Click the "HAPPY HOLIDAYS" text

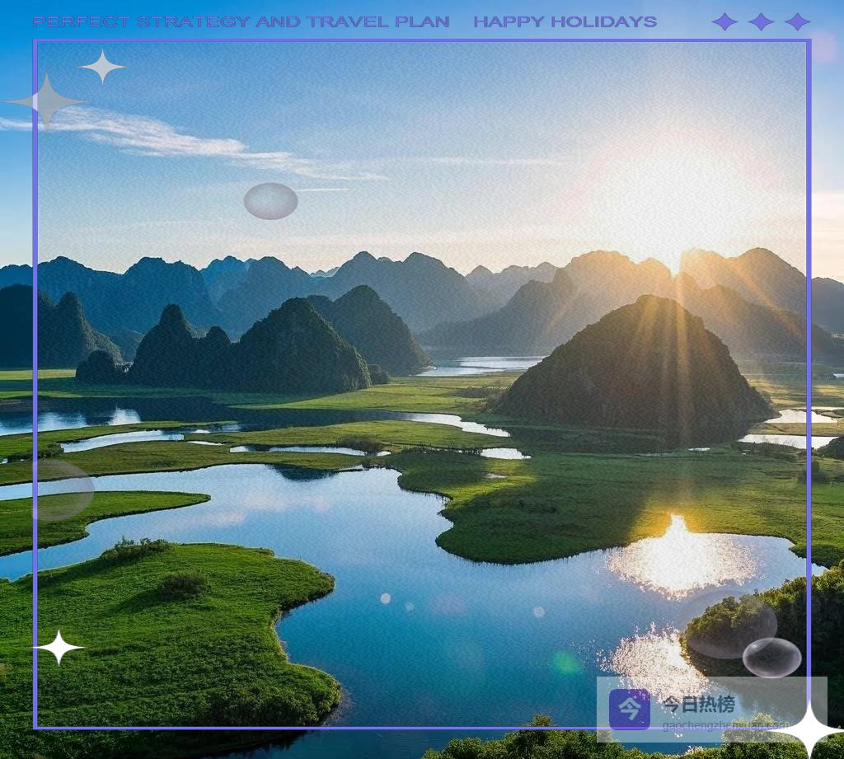[565, 22]
